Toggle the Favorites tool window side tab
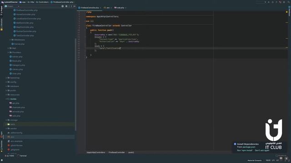Screen dimensions: 291x163 1,146
